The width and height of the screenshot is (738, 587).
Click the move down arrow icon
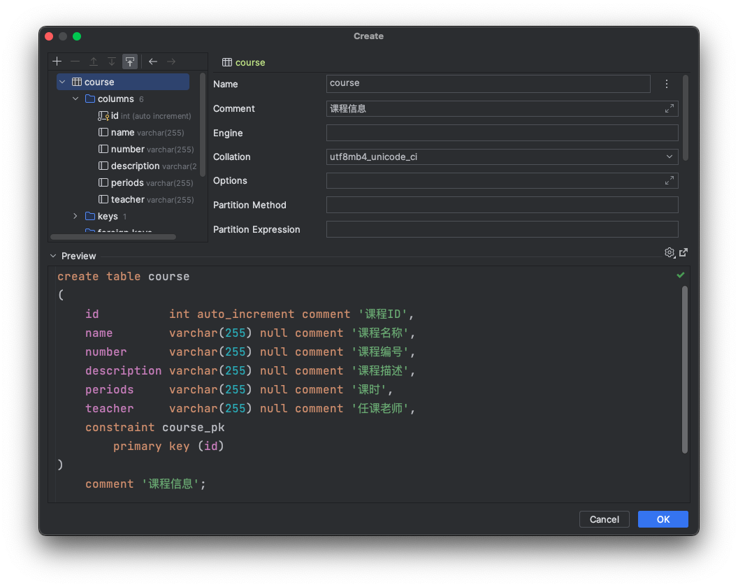pyautogui.click(x=112, y=61)
